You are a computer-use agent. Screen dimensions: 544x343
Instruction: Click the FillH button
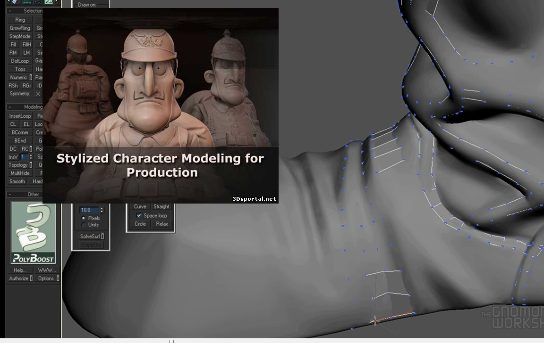pos(27,44)
